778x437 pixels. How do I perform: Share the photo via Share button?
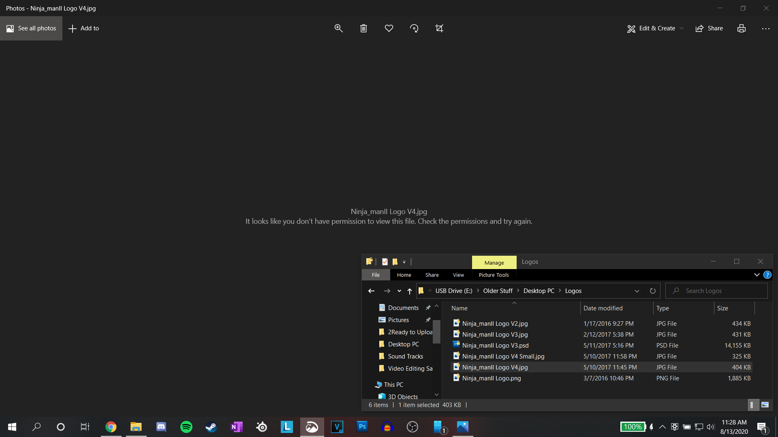click(x=709, y=28)
